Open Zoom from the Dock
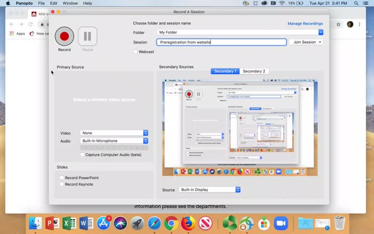The width and height of the screenshot is (374, 234). [281, 223]
